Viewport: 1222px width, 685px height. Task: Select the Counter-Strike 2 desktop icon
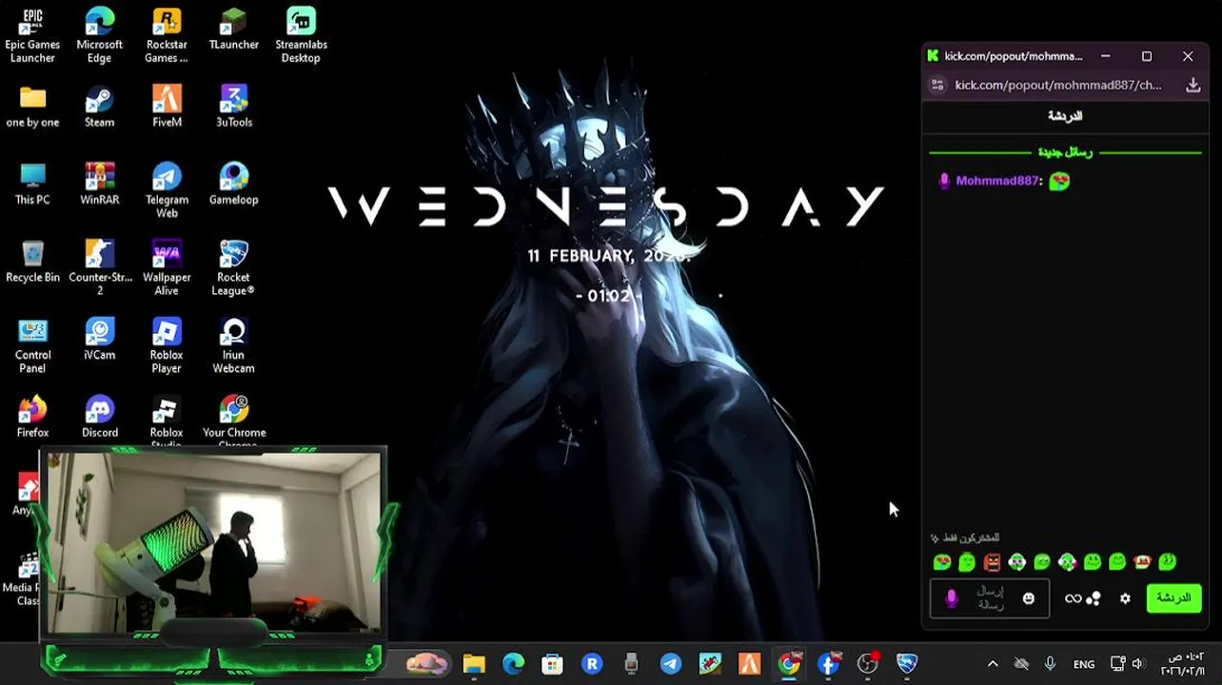click(100, 267)
